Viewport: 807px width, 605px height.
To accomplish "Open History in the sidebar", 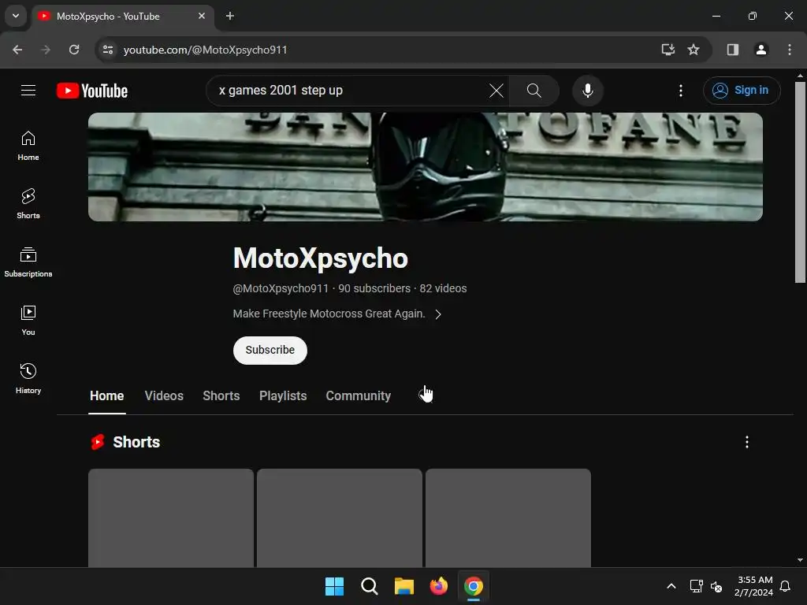I will tap(28, 379).
